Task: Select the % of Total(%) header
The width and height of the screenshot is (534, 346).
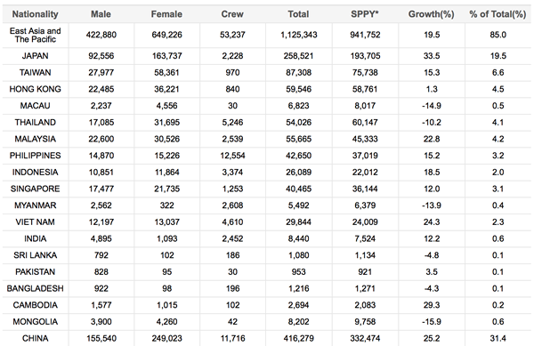Action: tap(498, 14)
